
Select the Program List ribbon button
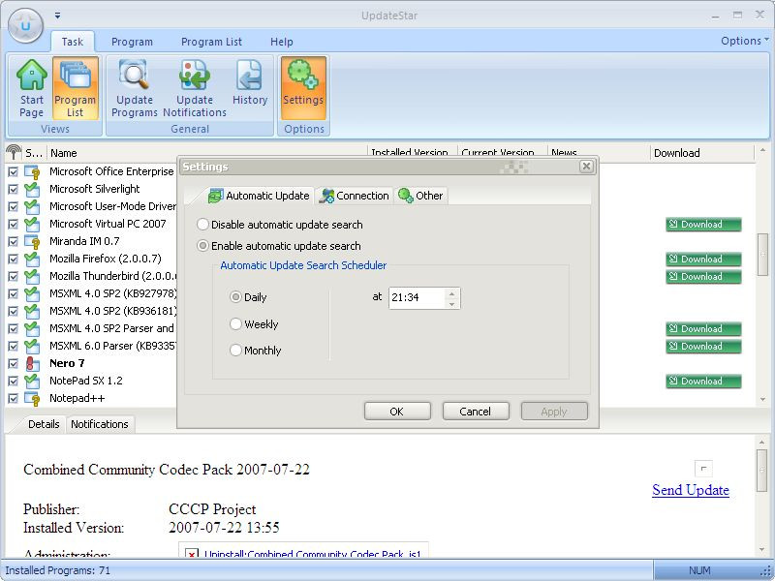[76, 88]
